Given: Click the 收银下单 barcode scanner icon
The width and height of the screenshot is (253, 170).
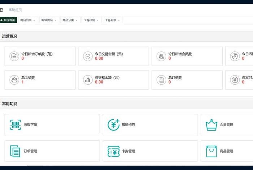Looking at the screenshot, I should [x=16, y=125].
